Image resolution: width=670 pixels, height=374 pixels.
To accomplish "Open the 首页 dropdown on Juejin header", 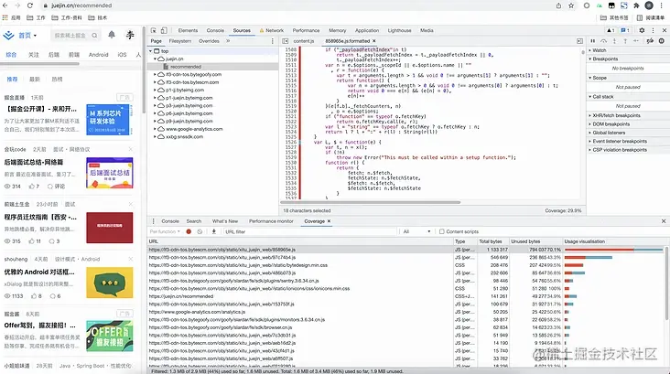I will pos(27,36).
